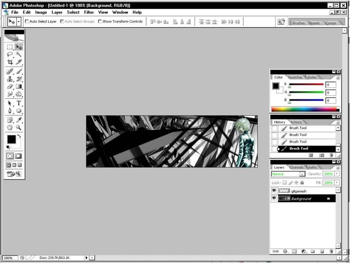Open the Brushes palette well tab

[x=298, y=23]
